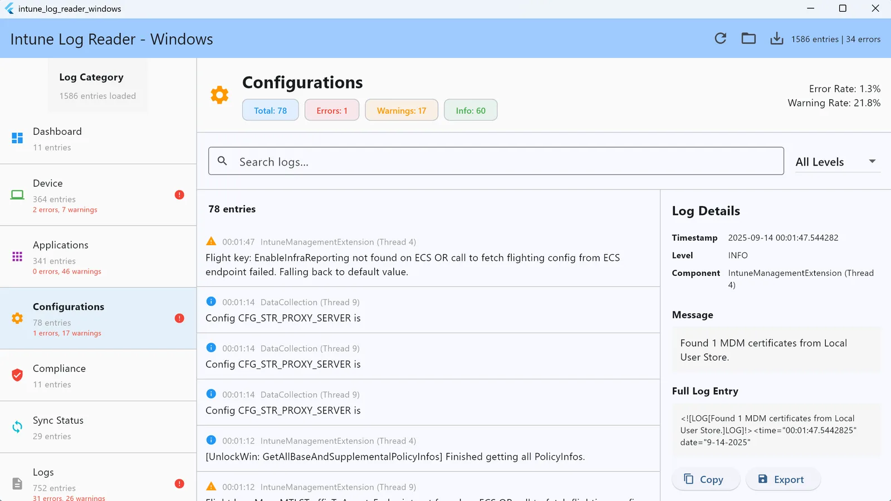Click the Full Log Entry text box
Viewport: 891px width, 501px height.
coord(776,430)
